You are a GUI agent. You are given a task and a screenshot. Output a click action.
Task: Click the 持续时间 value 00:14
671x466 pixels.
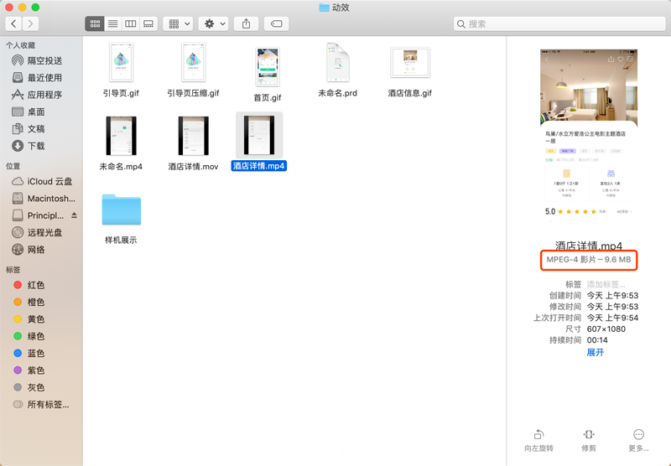point(597,340)
